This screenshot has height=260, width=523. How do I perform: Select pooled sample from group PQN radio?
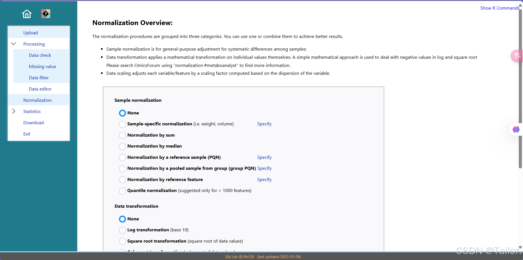(122, 169)
